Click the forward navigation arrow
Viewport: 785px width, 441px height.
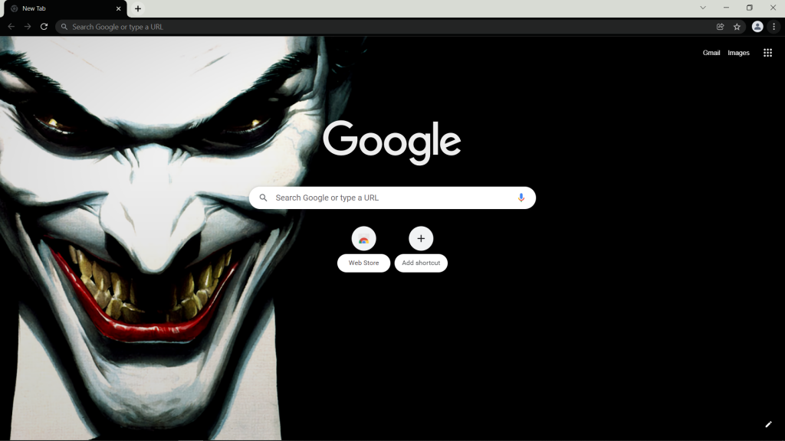[28, 27]
